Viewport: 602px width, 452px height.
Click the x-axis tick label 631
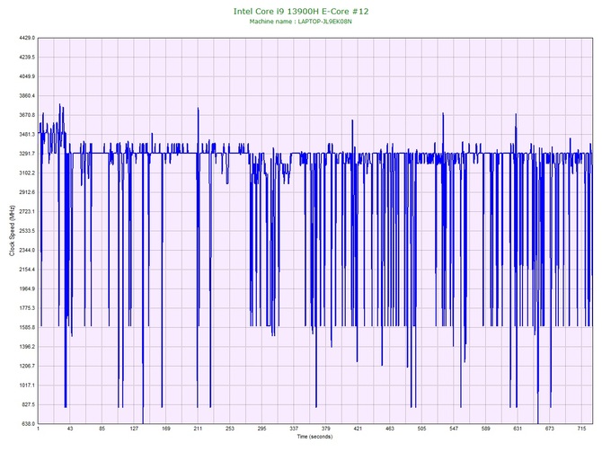pos(518,429)
